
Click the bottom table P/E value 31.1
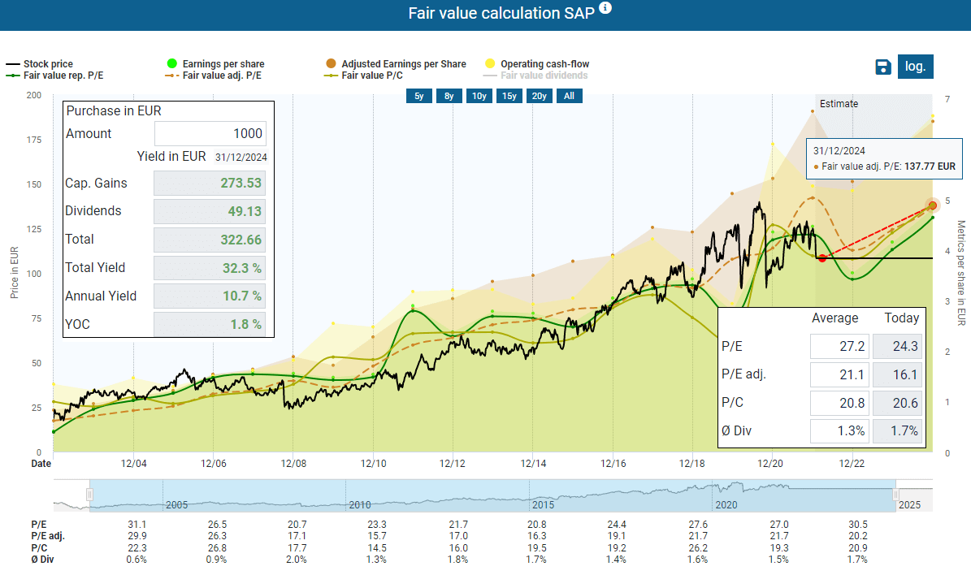(137, 525)
